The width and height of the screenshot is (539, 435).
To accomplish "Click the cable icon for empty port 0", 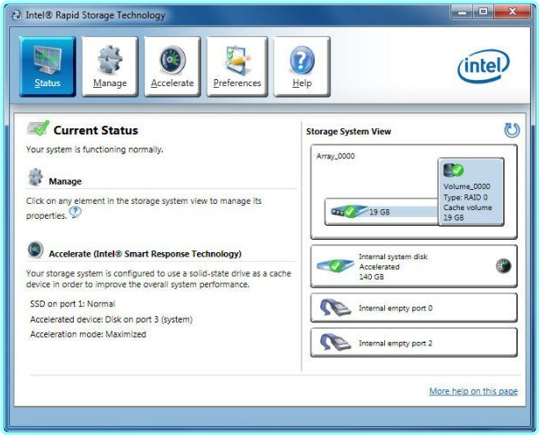I will [x=335, y=308].
